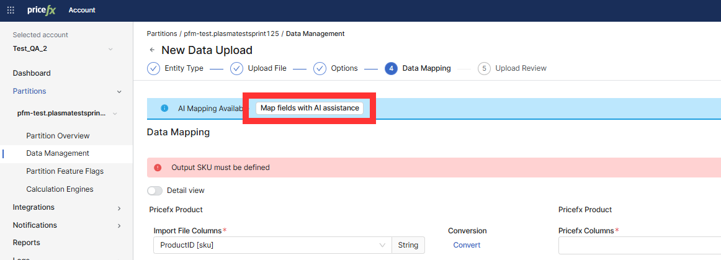This screenshot has width=721, height=260.
Task: Click the Options step checkmark icon
Action: point(320,68)
